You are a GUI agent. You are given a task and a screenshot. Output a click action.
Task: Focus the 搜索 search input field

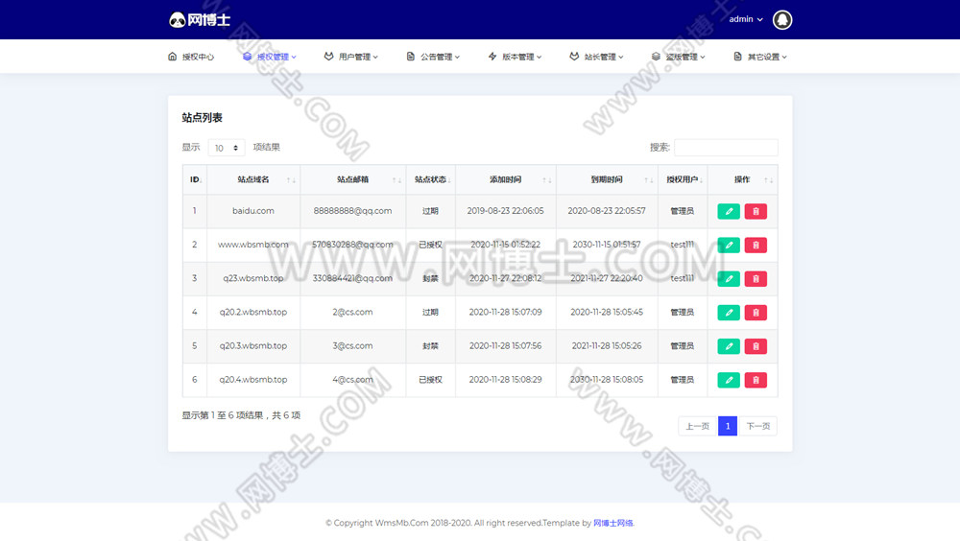(726, 148)
